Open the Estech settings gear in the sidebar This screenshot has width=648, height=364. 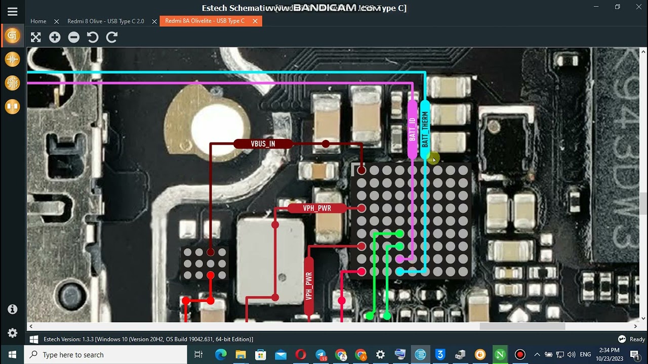(13, 333)
